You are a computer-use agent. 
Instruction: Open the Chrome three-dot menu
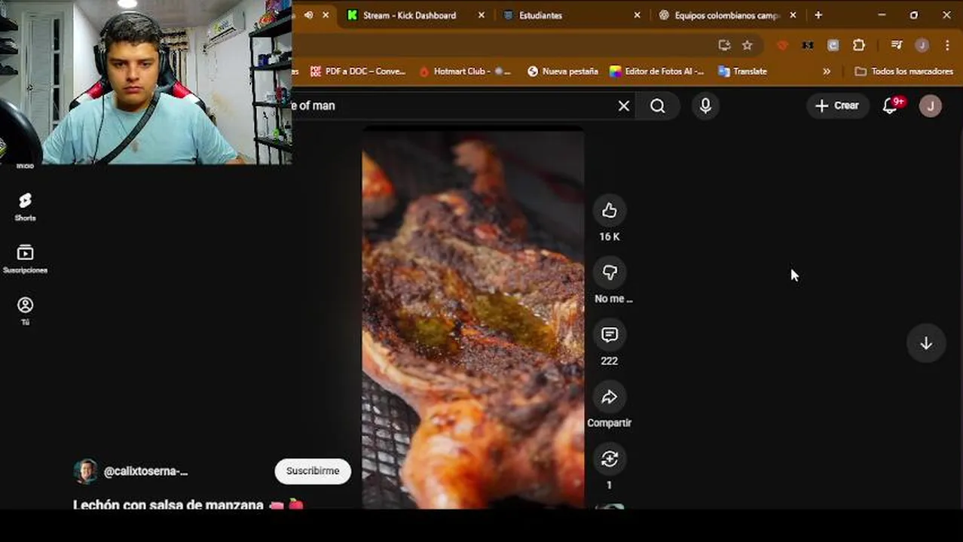pos(947,45)
